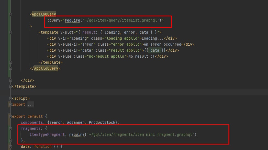
Task: Click the 'components' property key
Action: 32,122
